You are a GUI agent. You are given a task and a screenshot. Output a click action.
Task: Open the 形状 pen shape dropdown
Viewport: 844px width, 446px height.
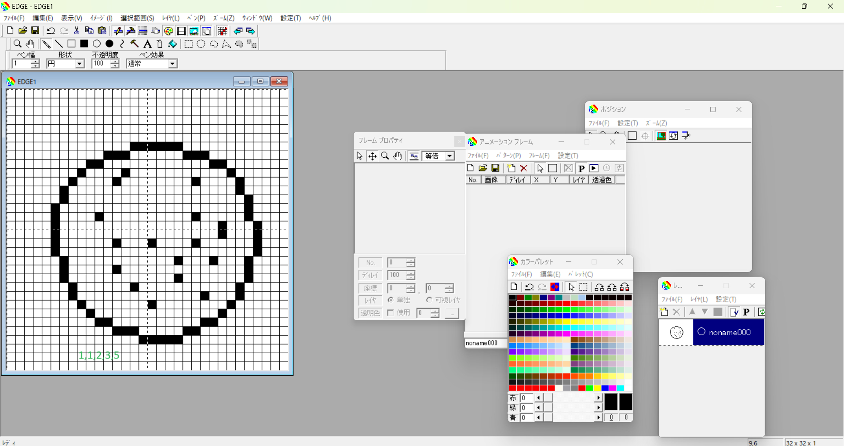79,64
